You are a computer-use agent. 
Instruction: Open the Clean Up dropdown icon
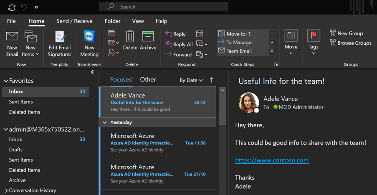tap(113, 43)
